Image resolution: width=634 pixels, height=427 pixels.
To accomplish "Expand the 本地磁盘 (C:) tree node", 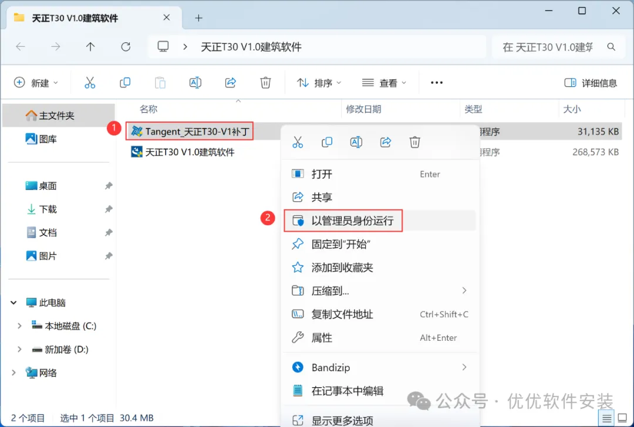I will point(19,326).
